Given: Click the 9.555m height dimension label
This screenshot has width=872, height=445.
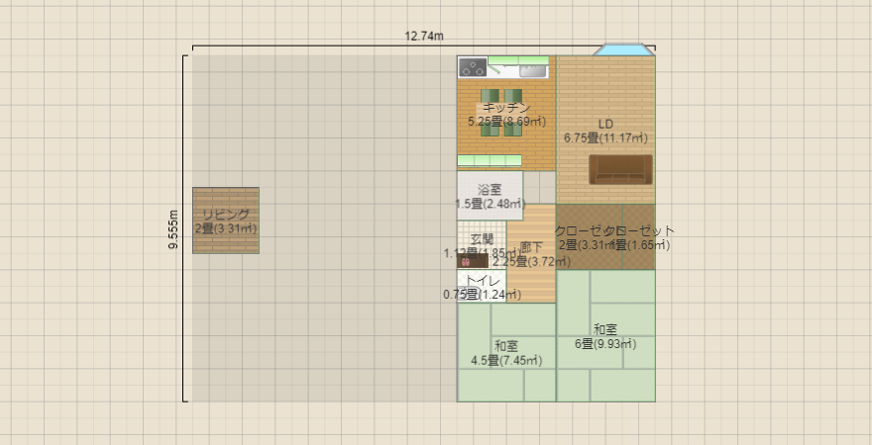Looking at the screenshot, I should [173, 228].
